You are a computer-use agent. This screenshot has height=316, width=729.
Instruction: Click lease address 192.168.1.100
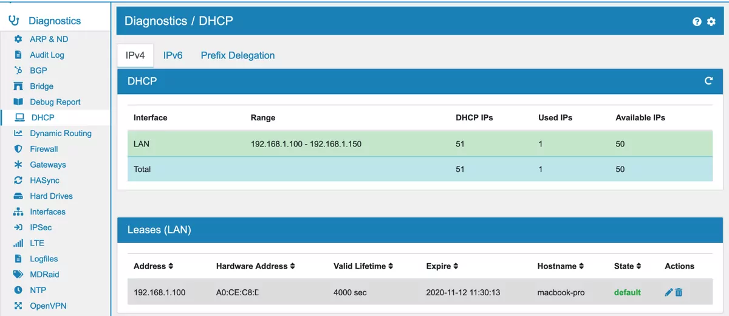pyautogui.click(x=160, y=292)
